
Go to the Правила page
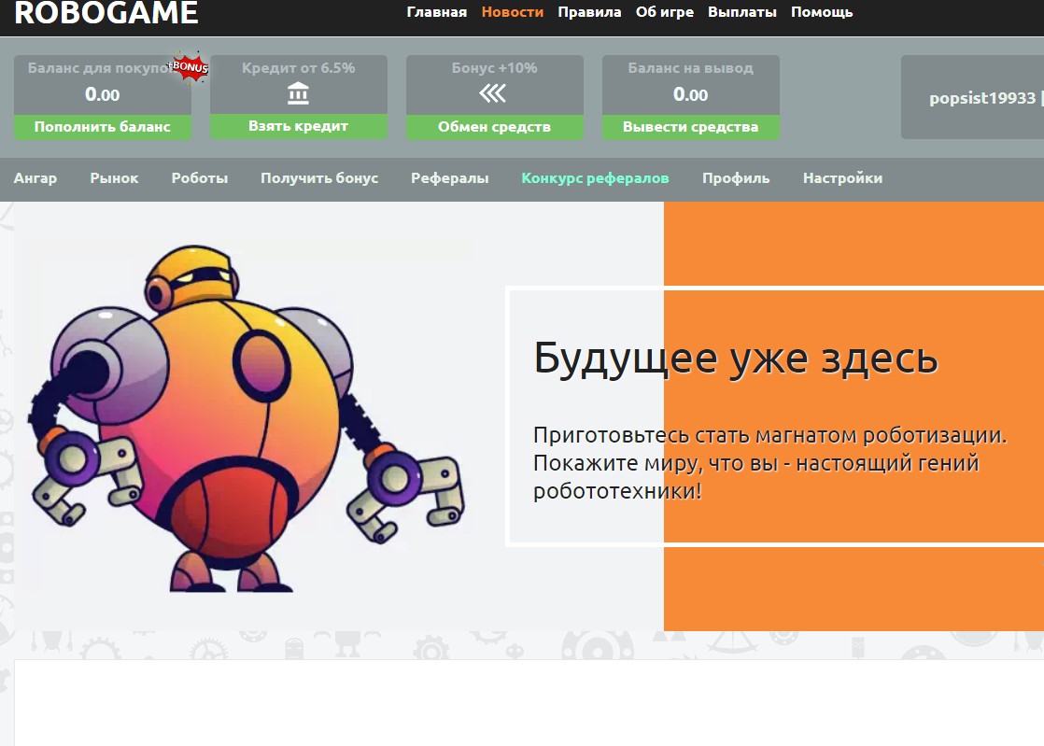[589, 12]
